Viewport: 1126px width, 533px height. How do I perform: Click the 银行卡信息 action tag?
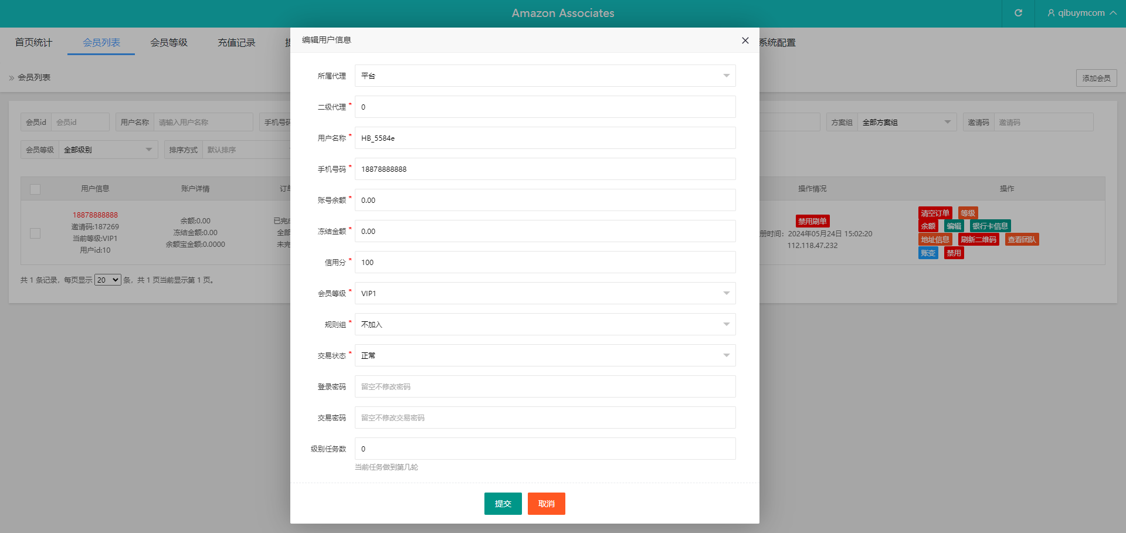(989, 226)
